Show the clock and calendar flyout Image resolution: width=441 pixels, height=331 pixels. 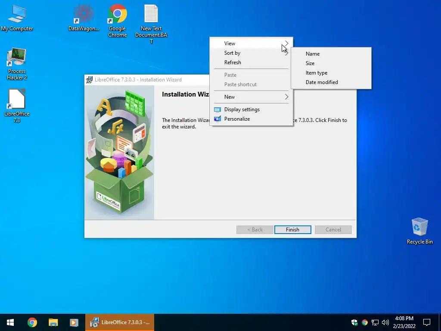404,322
